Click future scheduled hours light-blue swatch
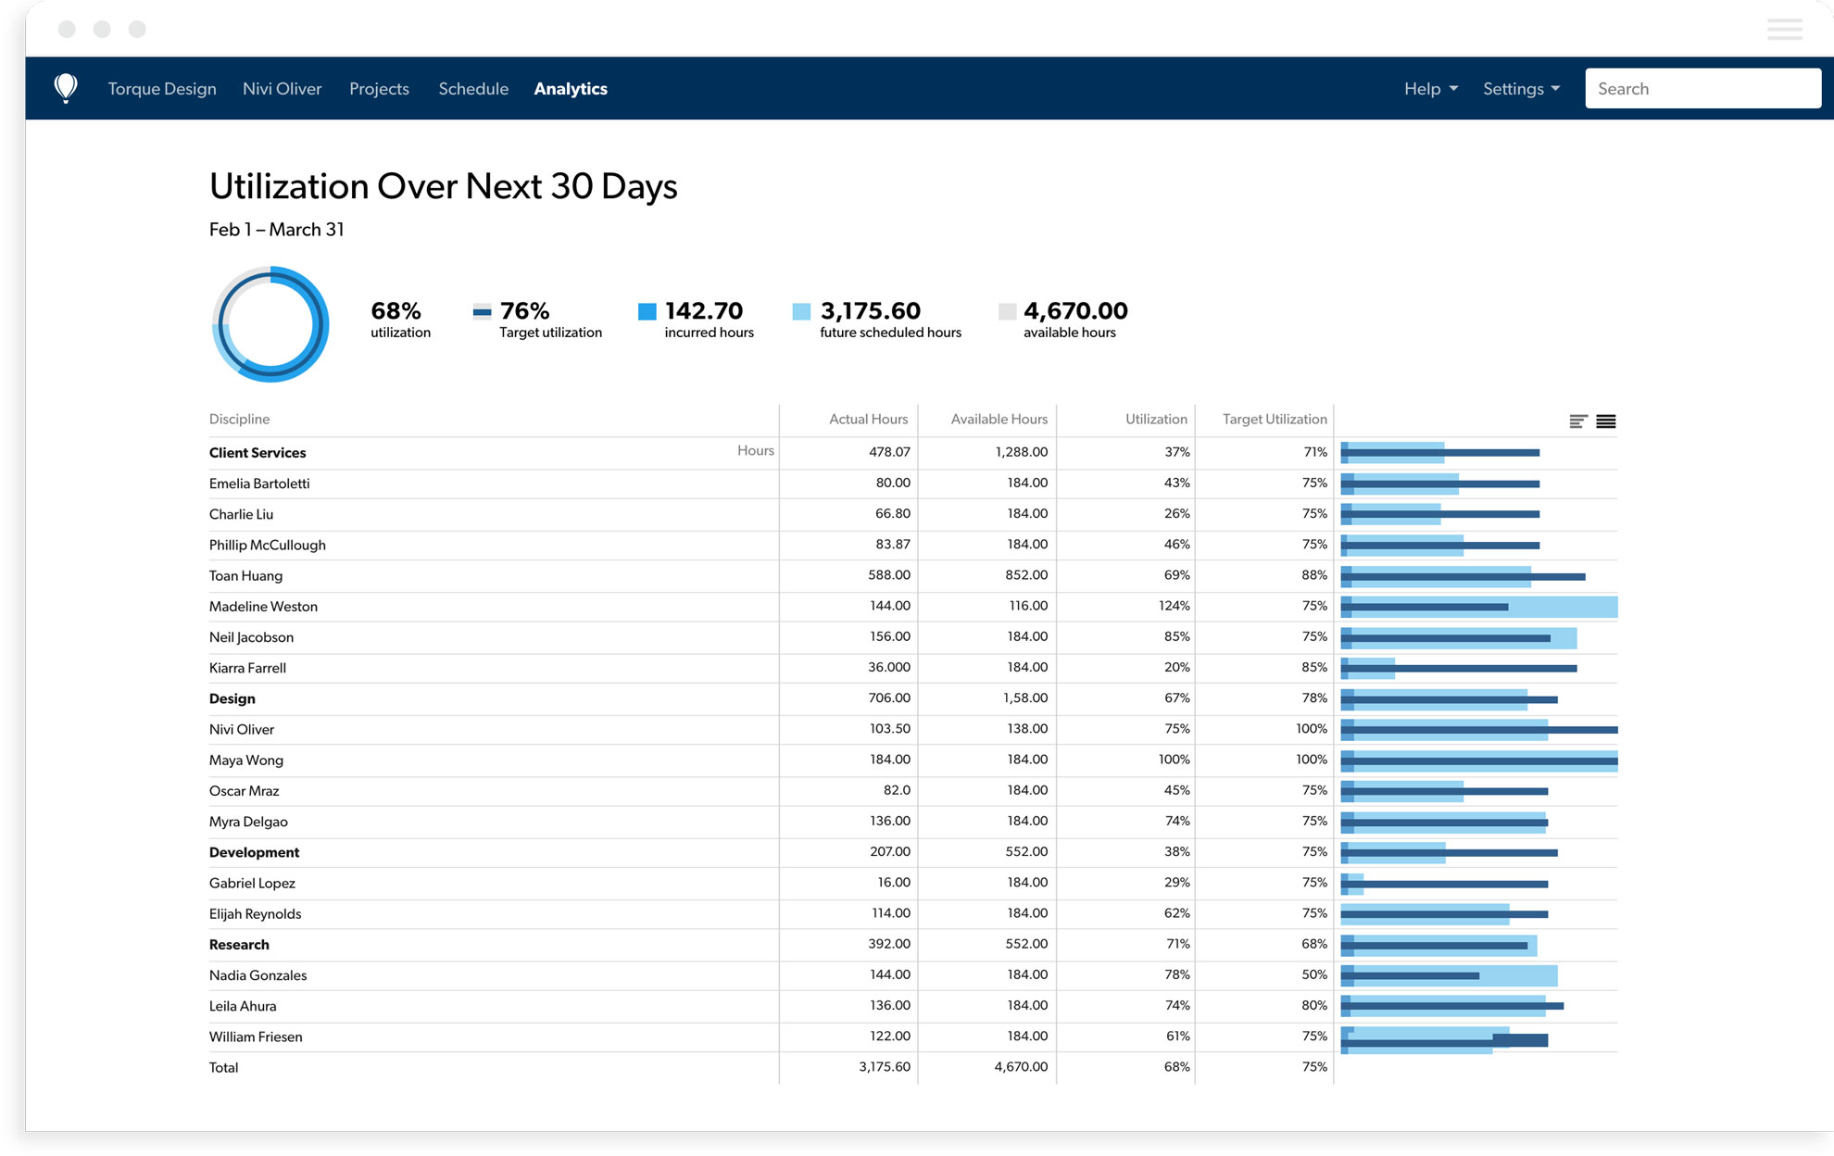The height and width of the screenshot is (1156, 1834). pos(801,311)
